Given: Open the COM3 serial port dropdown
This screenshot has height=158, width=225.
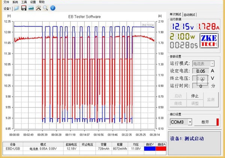Looking at the screenshot, I should pos(190,122).
